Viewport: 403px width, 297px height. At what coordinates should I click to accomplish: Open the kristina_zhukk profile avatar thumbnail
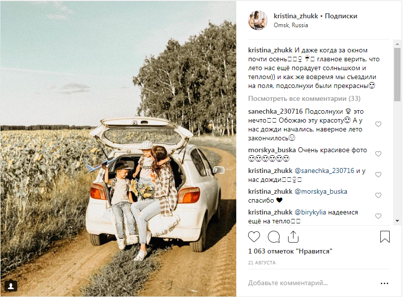tap(258, 20)
